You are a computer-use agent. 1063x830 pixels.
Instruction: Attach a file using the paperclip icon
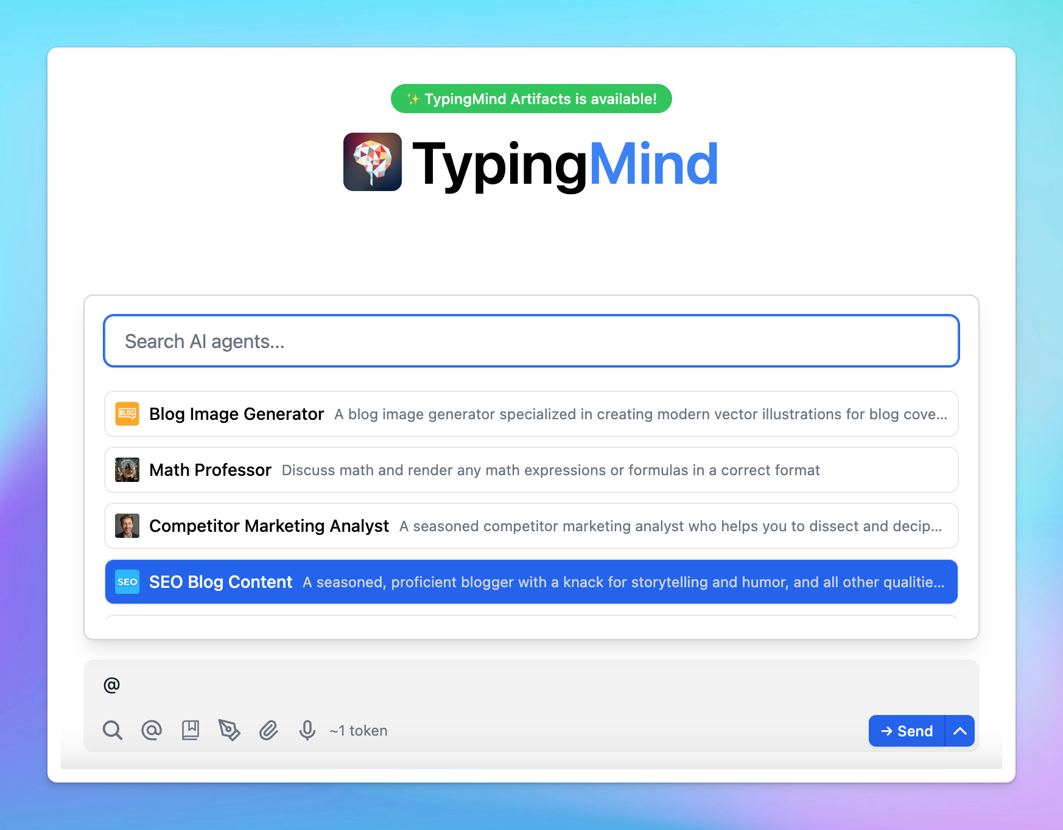[268, 730]
